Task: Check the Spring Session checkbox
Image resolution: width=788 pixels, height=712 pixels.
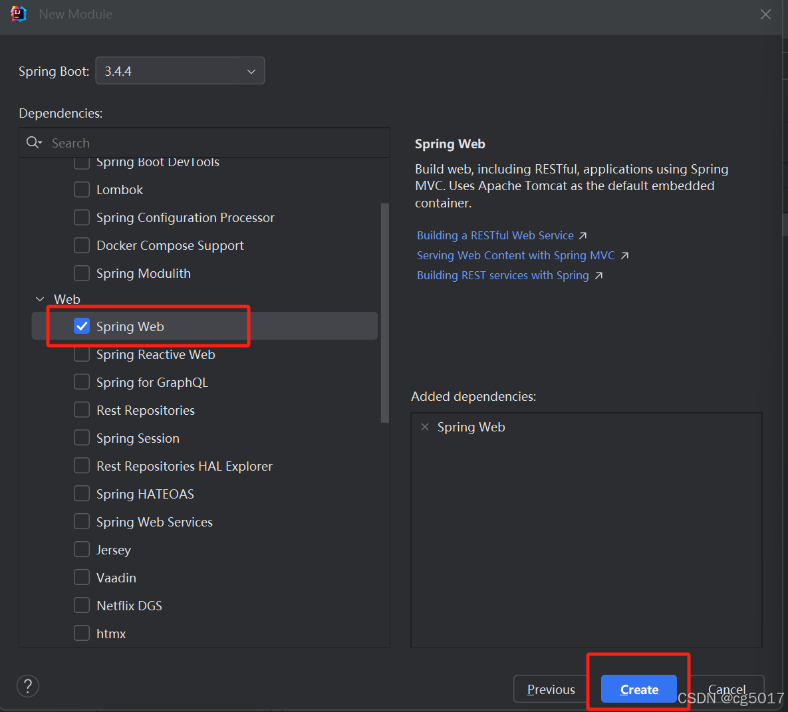Action: [81, 437]
